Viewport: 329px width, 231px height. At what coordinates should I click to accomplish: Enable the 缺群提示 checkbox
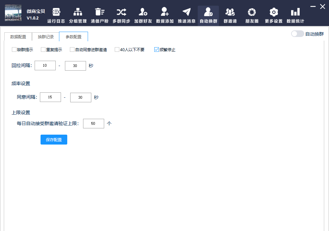[14, 50]
